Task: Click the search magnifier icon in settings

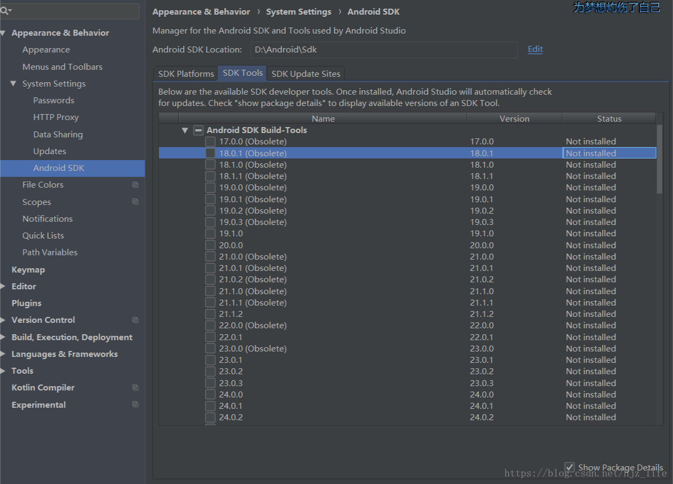Action: 4,11
